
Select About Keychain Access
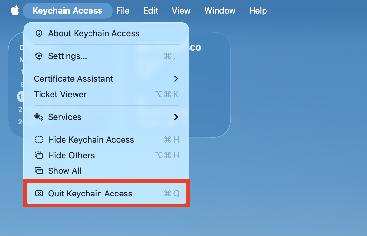coord(94,33)
